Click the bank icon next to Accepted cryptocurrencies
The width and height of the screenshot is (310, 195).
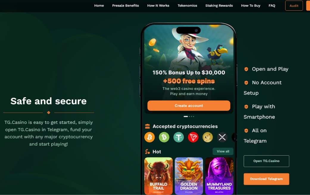click(x=147, y=126)
